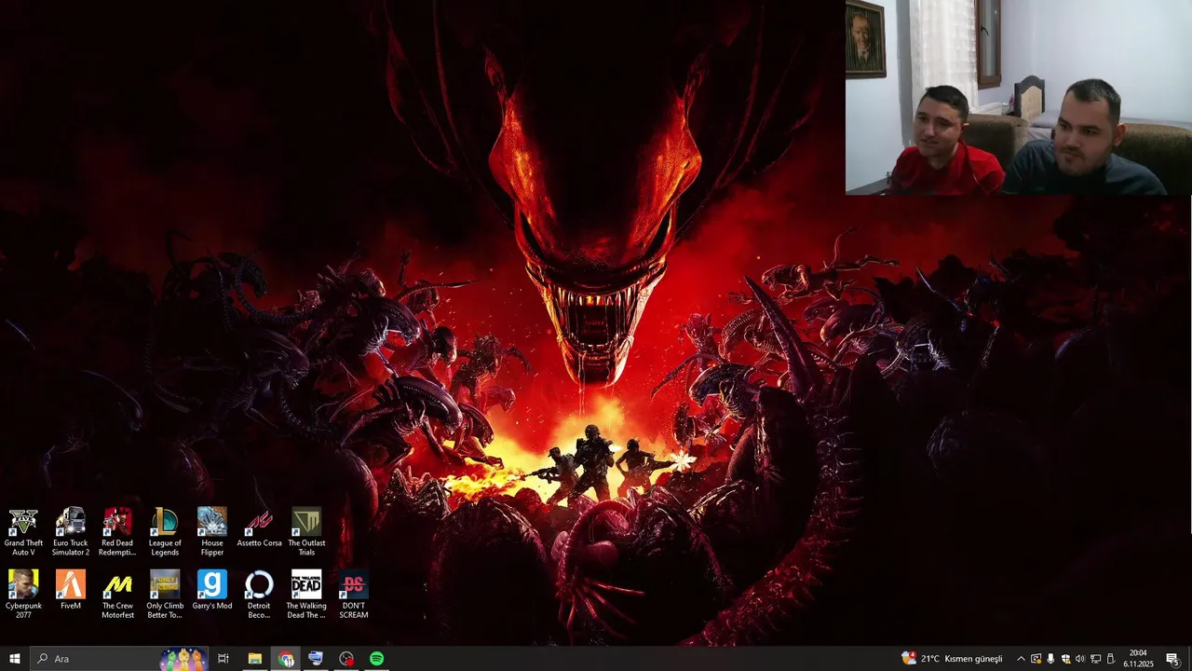Select the Assetto Corsa desktop shortcut
The image size is (1192, 671).
point(259,528)
